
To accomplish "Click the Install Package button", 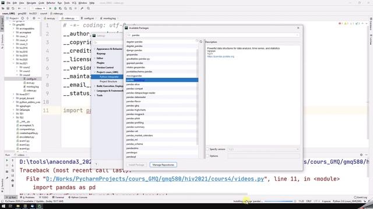I will click(136, 165).
